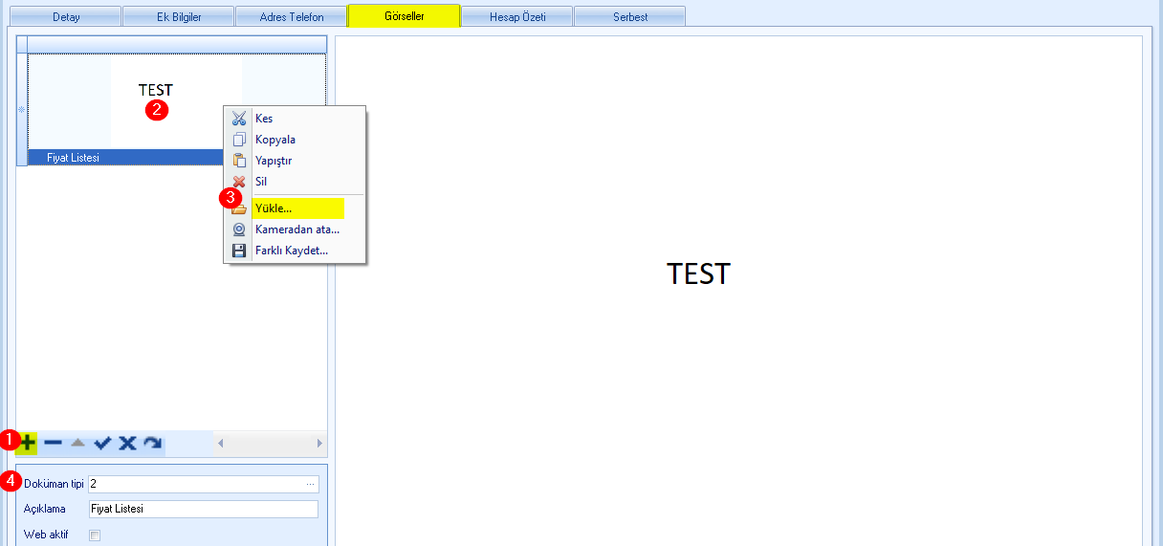Cancel edit with the X navigator icon
The width and height of the screenshot is (1163, 546).
click(x=127, y=443)
